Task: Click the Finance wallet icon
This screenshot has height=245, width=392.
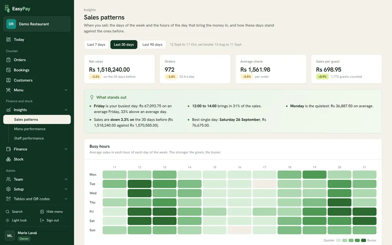Action: pyautogui.click(x=9, y=149)
